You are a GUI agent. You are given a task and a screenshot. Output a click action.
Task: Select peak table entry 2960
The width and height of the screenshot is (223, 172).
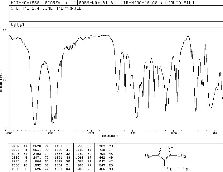click(16, 157)
